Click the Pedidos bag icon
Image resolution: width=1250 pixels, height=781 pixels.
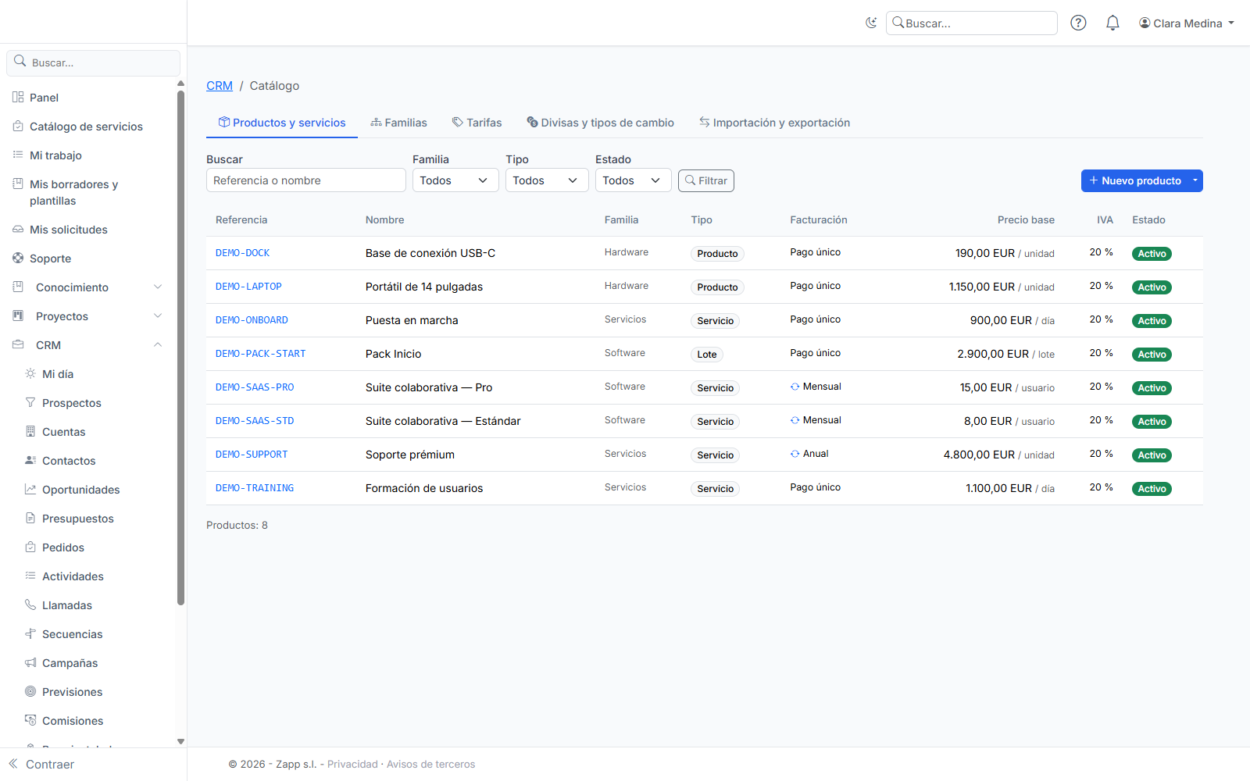(30, 547)
